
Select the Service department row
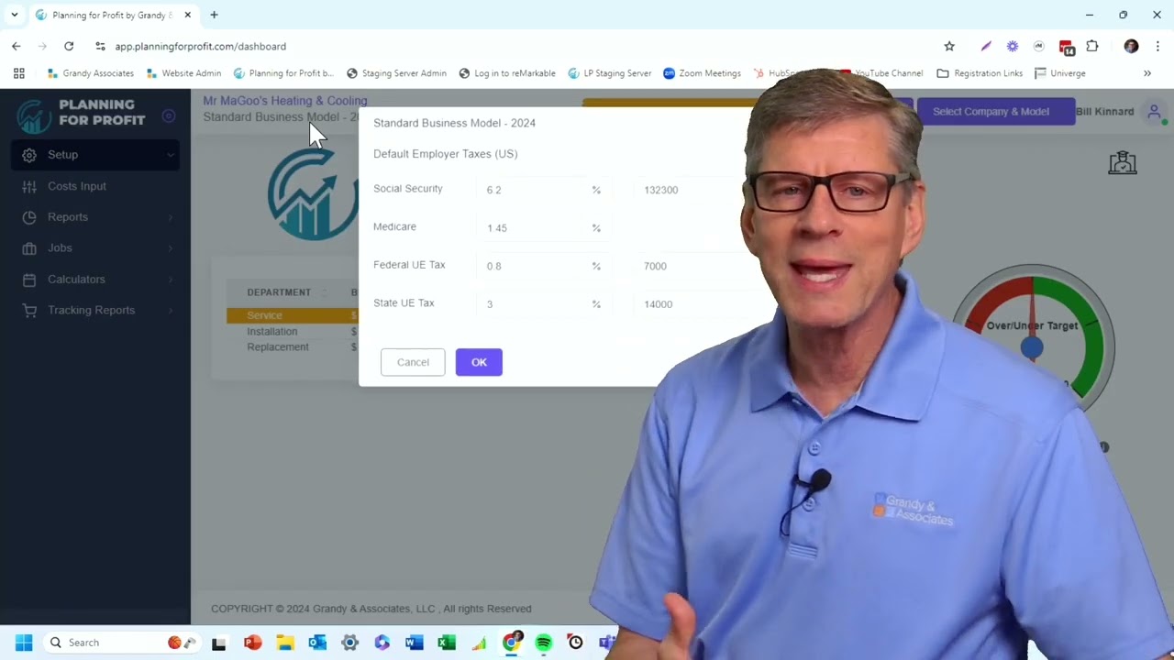tap(292, 315)
